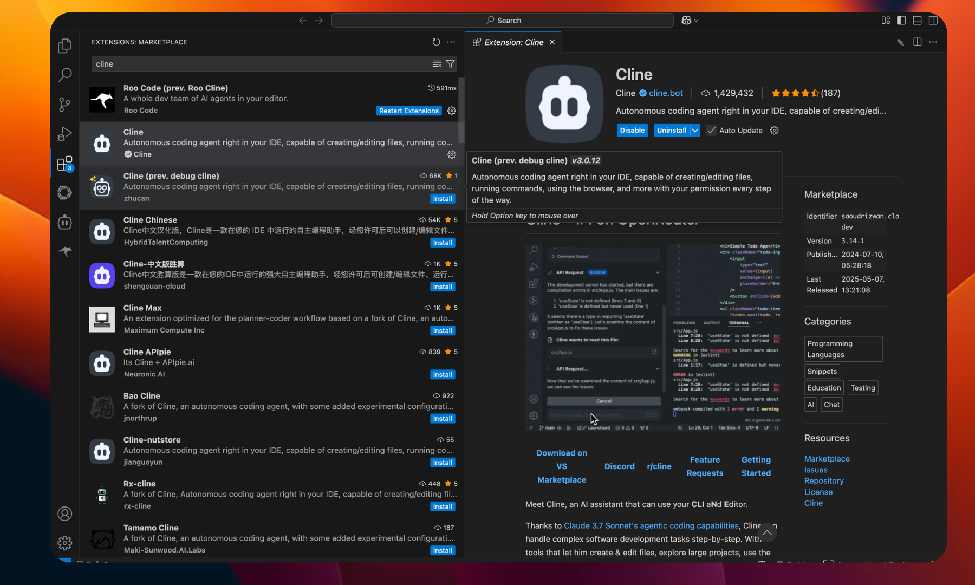This screenshot has width=975, height=585.
Task: Open the Cline robot icon in activity bar
Action: click(x=64, y=222)
